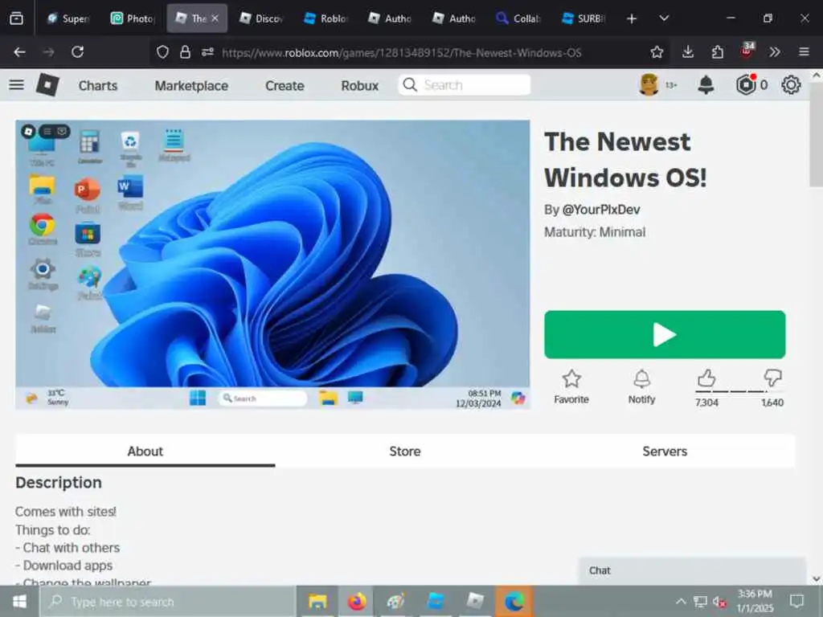Switch to the Collab browser tab
Viewport: 823px width, 617px height.
pos(518,18)
